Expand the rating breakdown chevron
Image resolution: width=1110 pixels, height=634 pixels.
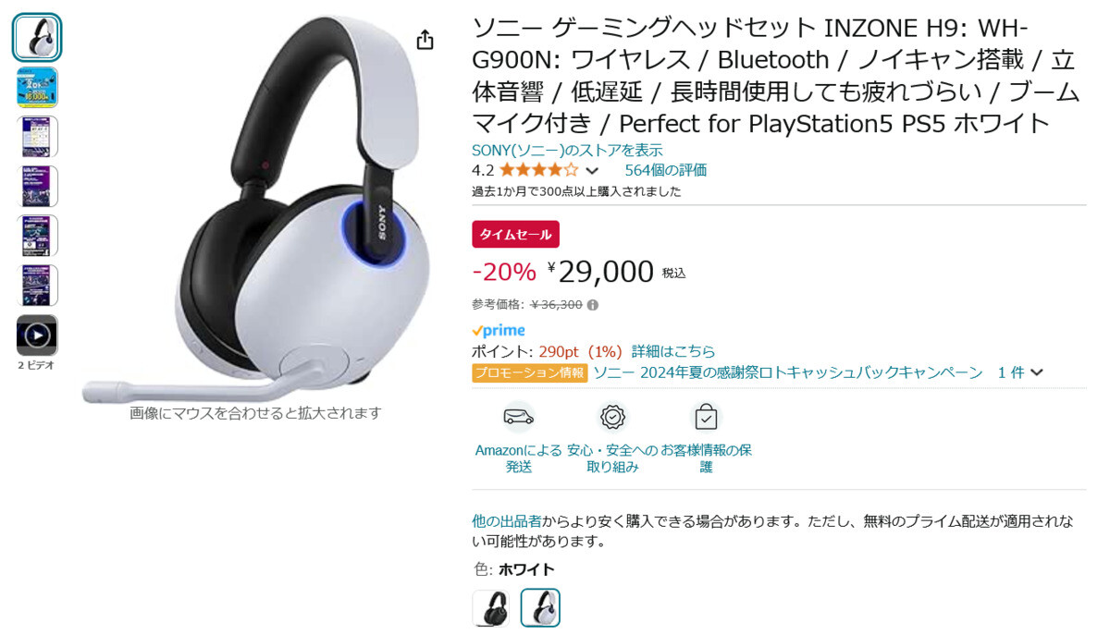click(592, 171)
